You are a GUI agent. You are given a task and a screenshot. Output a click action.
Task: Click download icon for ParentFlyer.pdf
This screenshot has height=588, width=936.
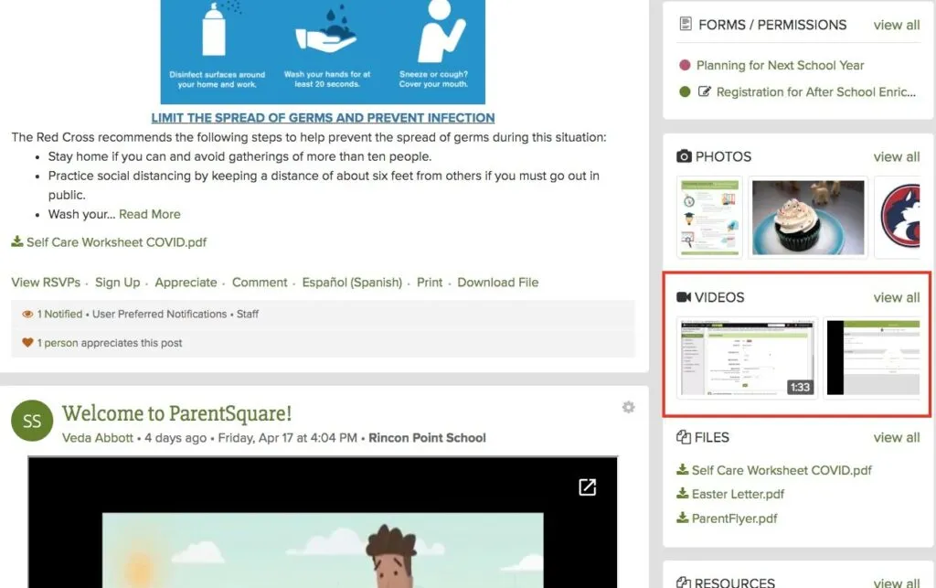[682, 518]
